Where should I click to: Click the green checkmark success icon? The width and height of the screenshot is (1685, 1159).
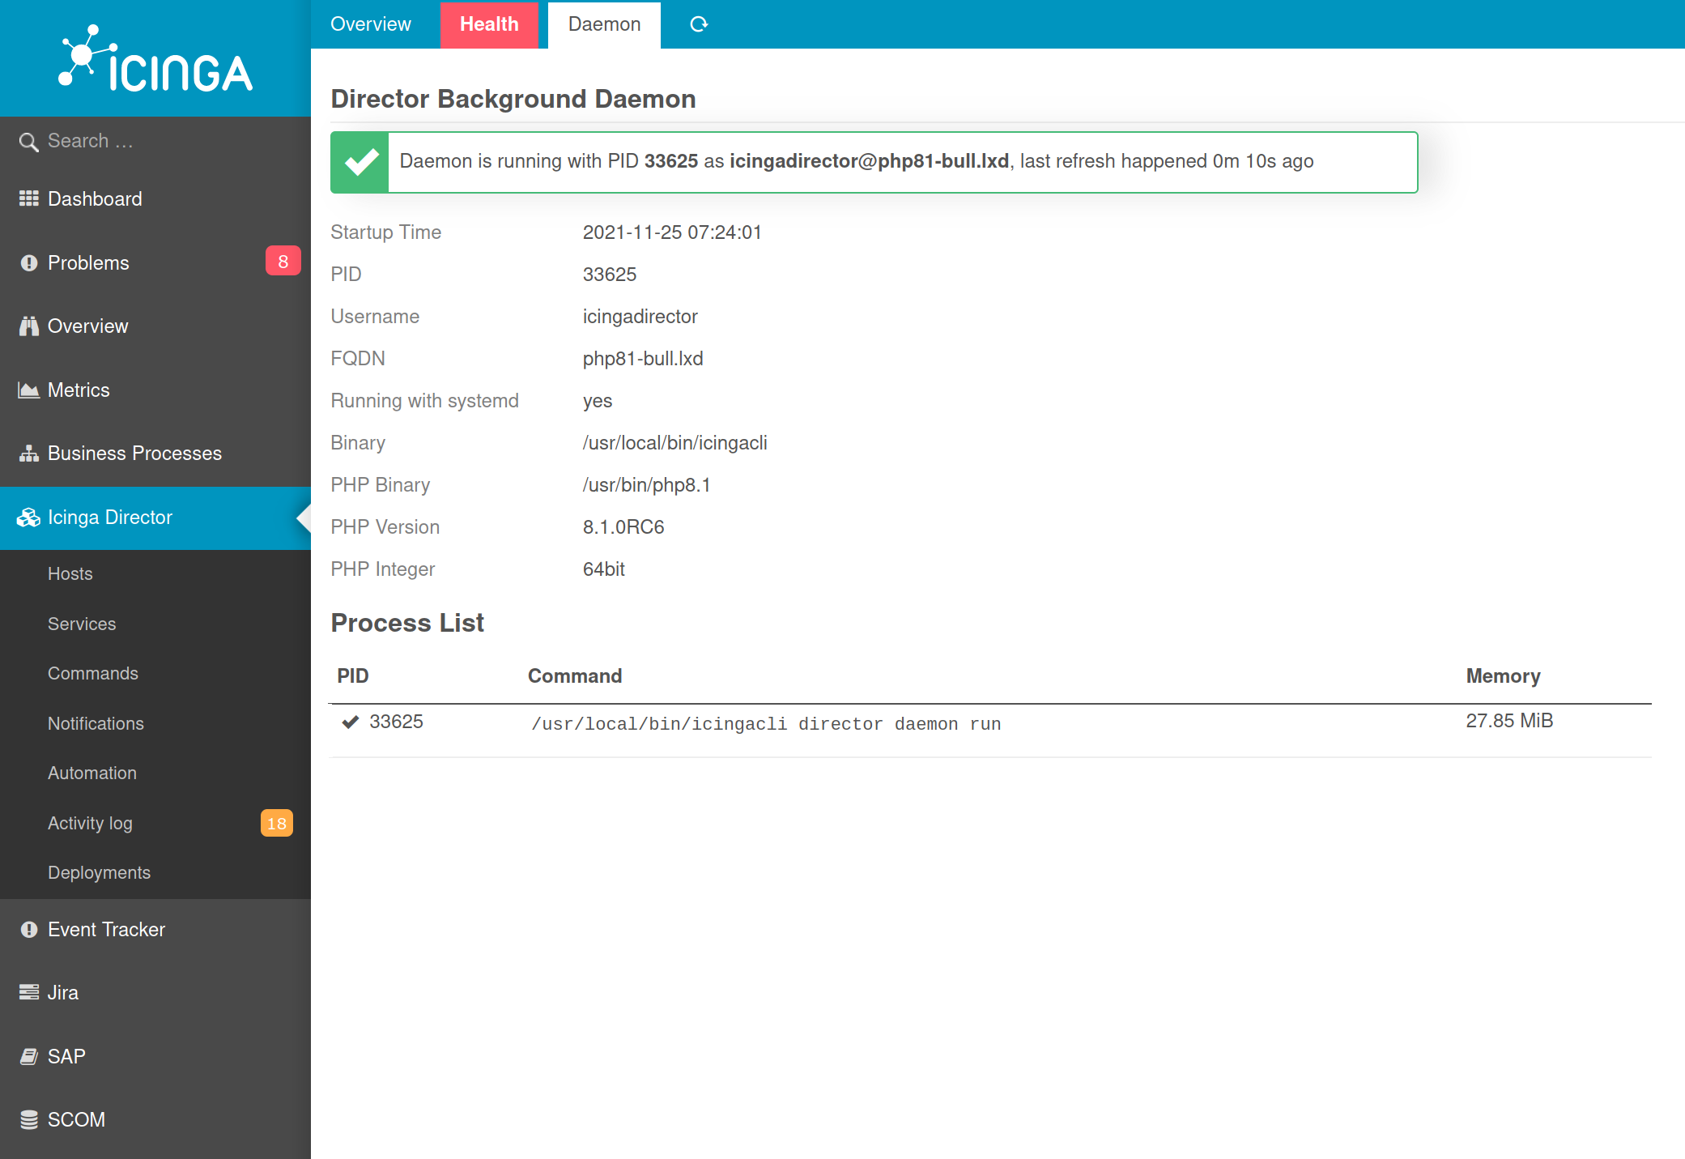pyautogui.click(x=360, y=161)
